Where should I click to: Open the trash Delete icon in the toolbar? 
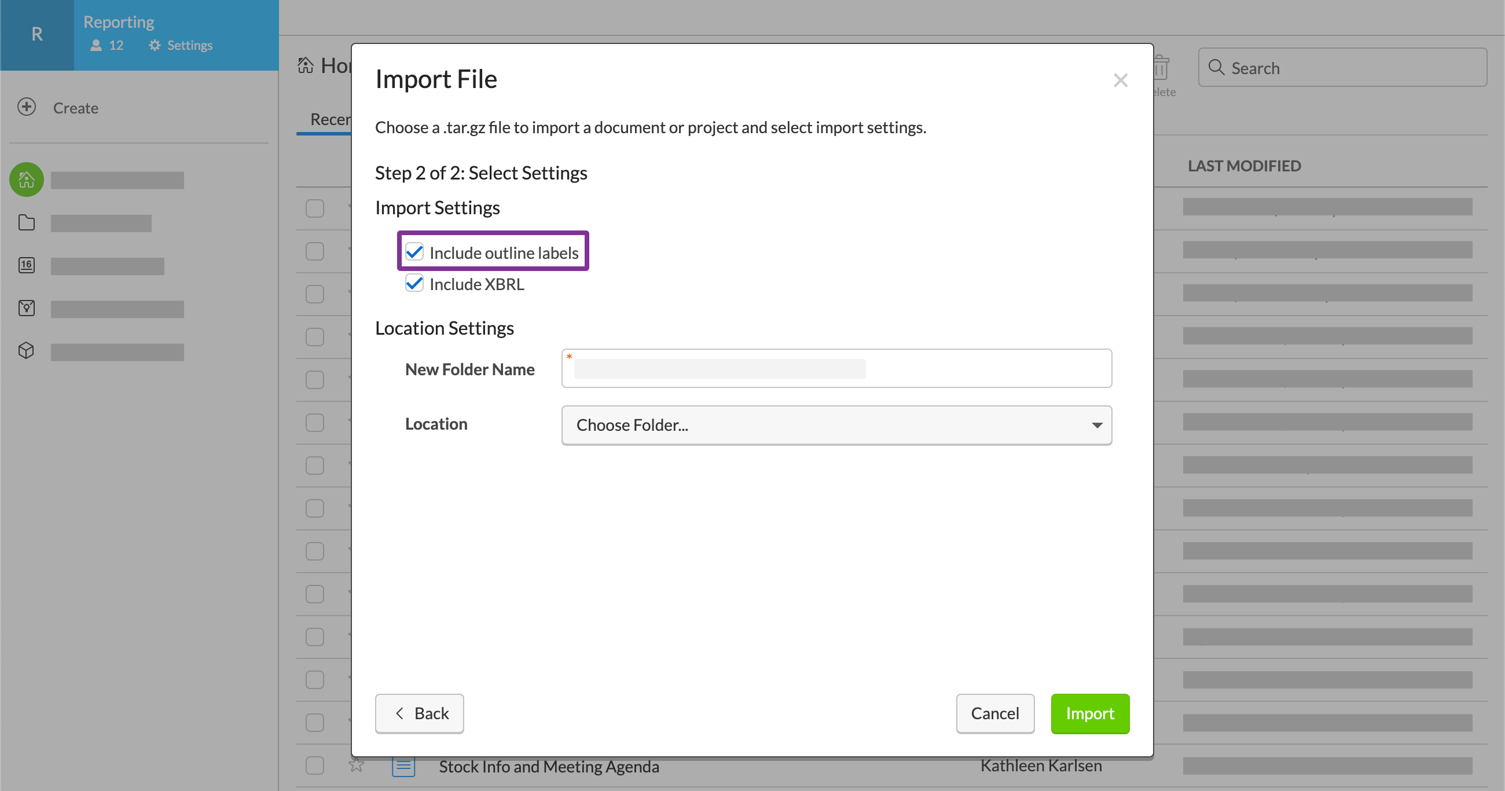pos(1162,68)
